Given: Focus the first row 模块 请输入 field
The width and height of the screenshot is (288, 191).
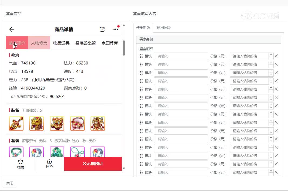Looking at the screenshot, I should pyautogui.click(x=181, y=56).
